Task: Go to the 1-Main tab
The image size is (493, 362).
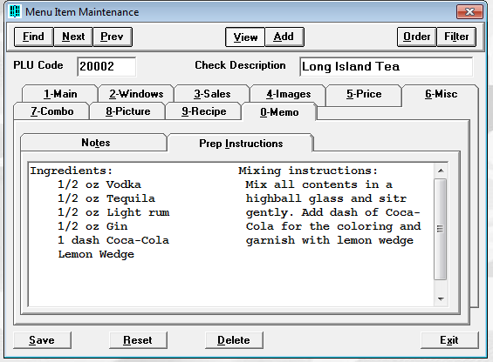Action: [60, 94]
